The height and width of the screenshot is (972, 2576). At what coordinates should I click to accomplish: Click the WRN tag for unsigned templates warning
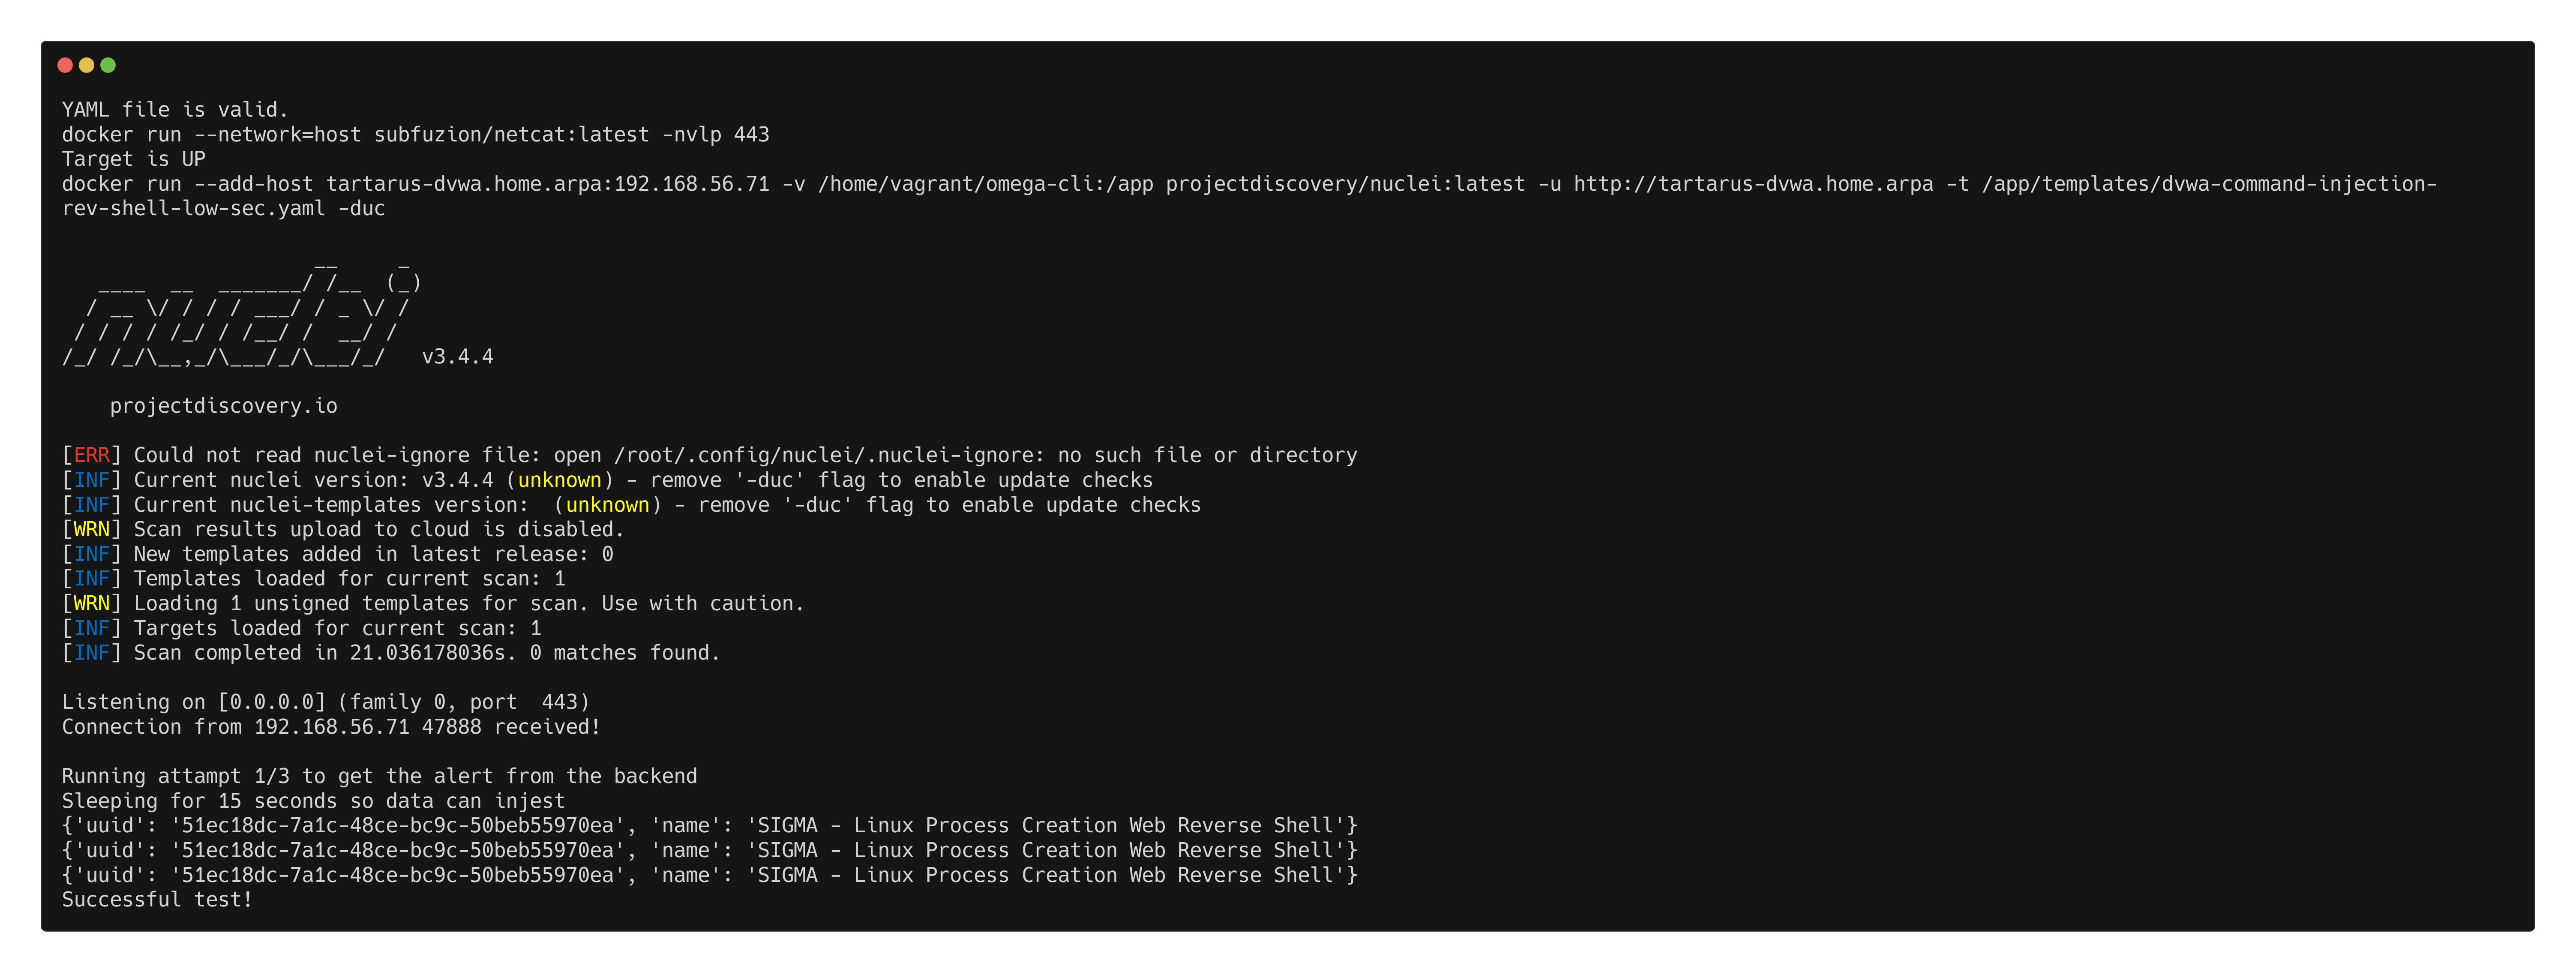click(x=91, y=603)
